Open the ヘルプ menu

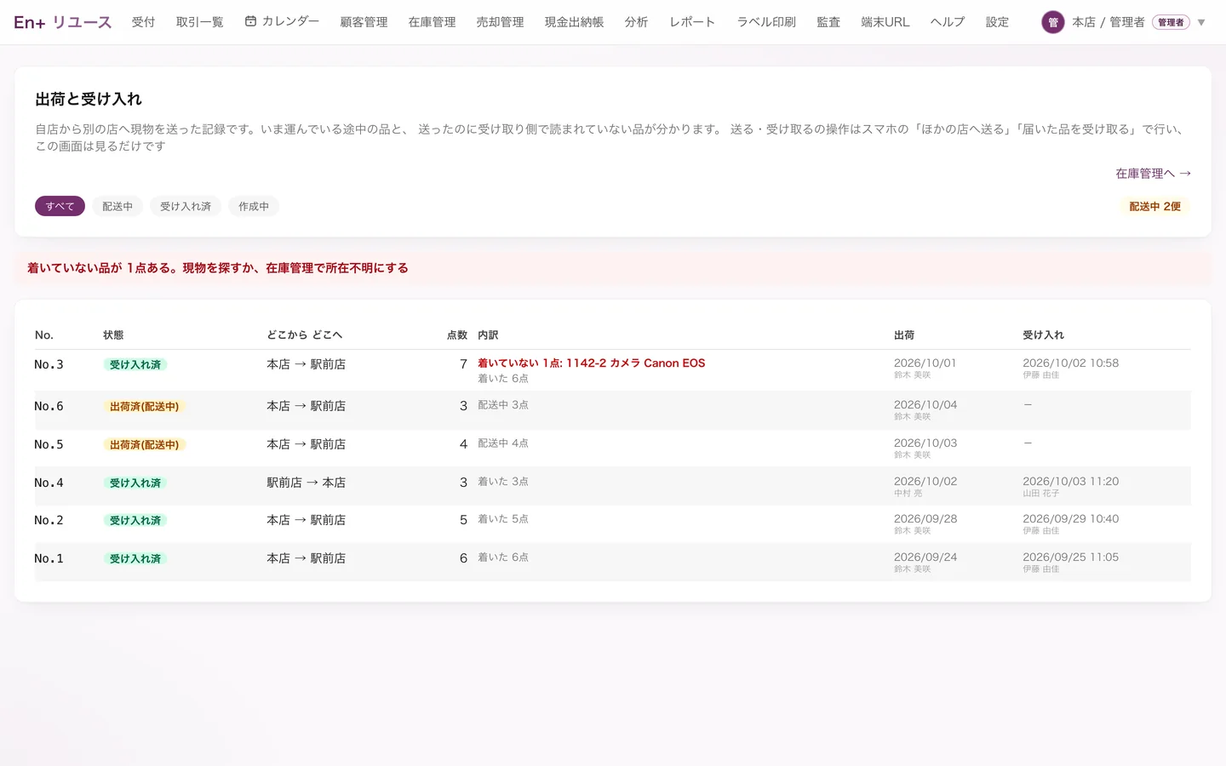[948, 22]
